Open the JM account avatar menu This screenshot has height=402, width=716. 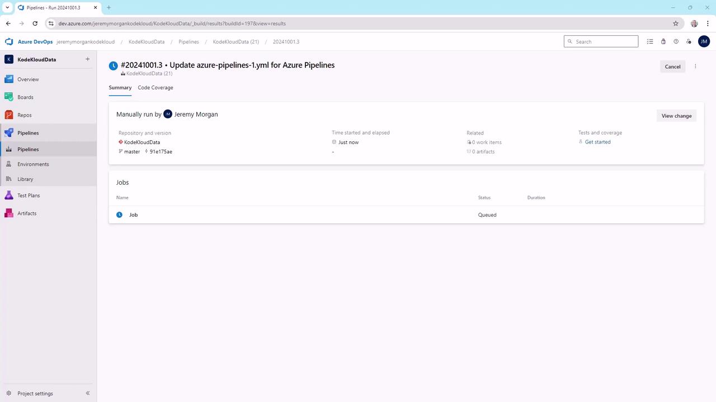click(x=704, y=41)
